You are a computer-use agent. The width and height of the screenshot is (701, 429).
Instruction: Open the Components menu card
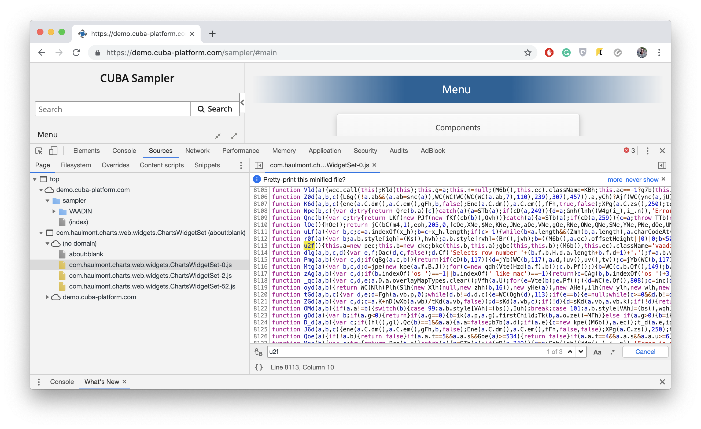[x=458, y=125]
